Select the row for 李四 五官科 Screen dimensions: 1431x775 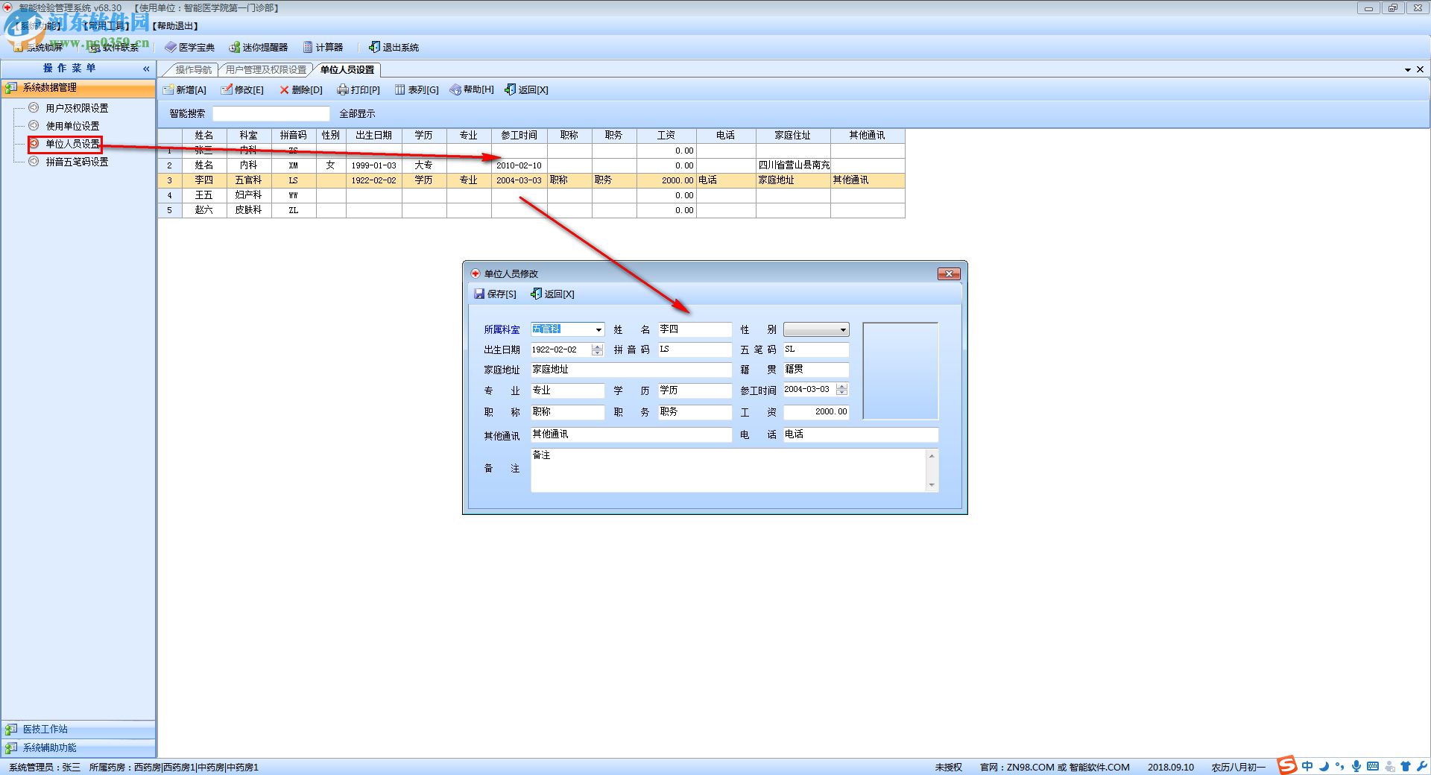[x=531, y=180]
